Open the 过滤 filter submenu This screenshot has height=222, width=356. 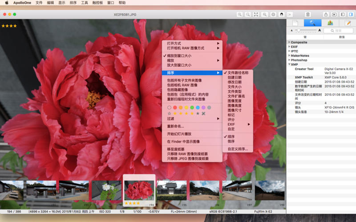(192, 119)
